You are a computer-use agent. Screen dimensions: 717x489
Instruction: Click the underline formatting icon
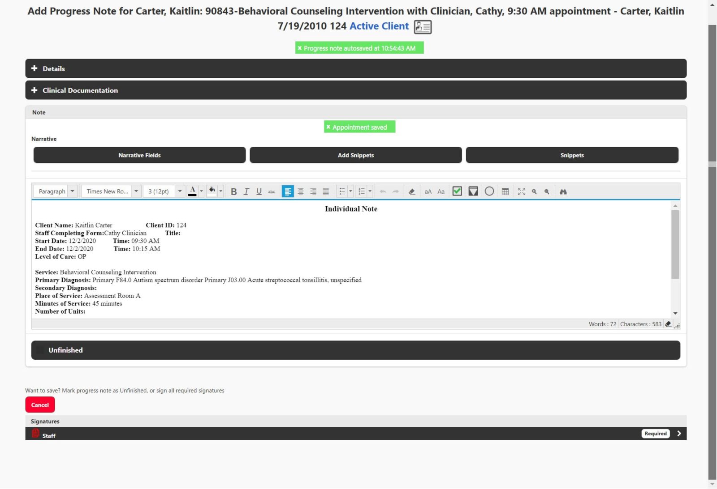click(259, 191)
